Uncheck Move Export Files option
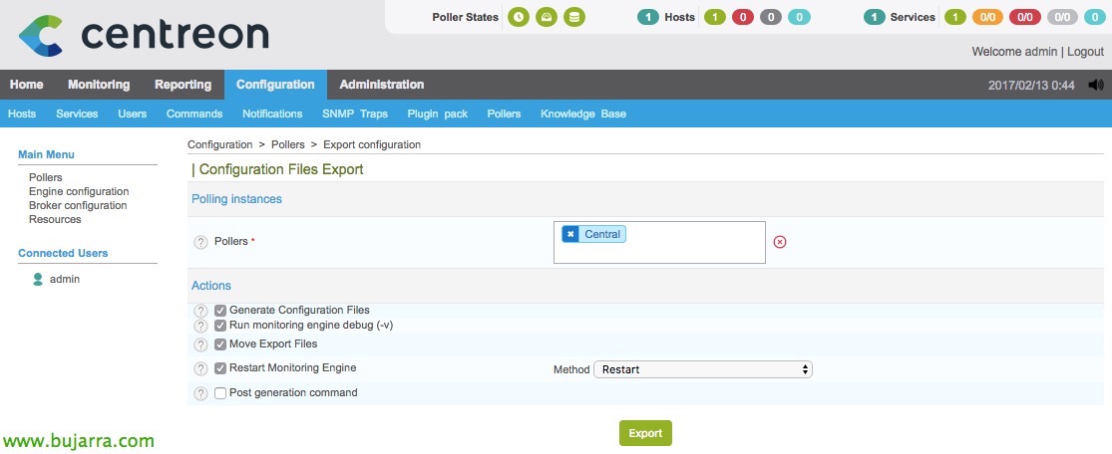 (221, 344)
